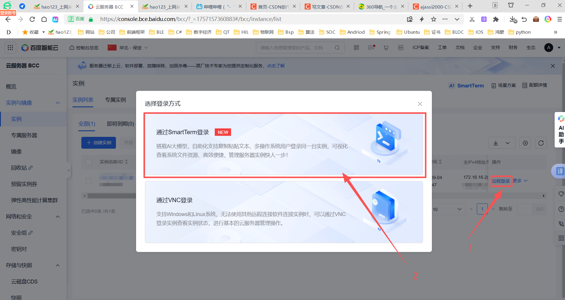Click the language switch icon in header
The image size is (565, 300).
click(401, 48)
